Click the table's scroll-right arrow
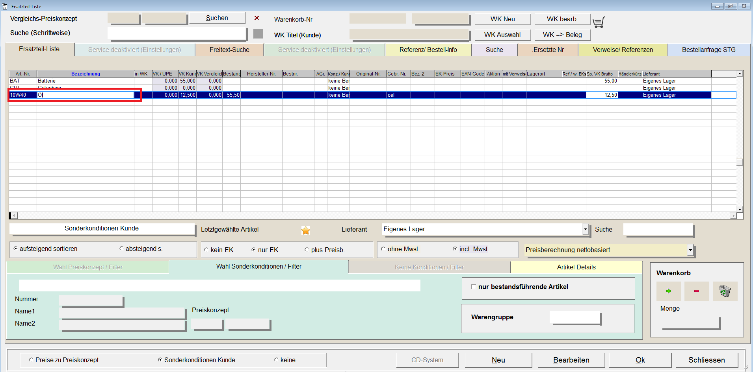Screen dimensions: 753x372 point(733,215)
